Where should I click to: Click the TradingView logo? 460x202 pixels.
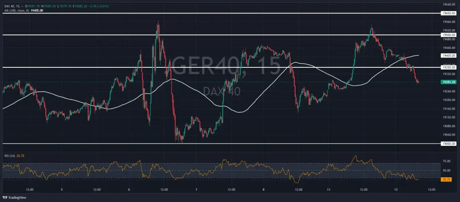(15, 198)
